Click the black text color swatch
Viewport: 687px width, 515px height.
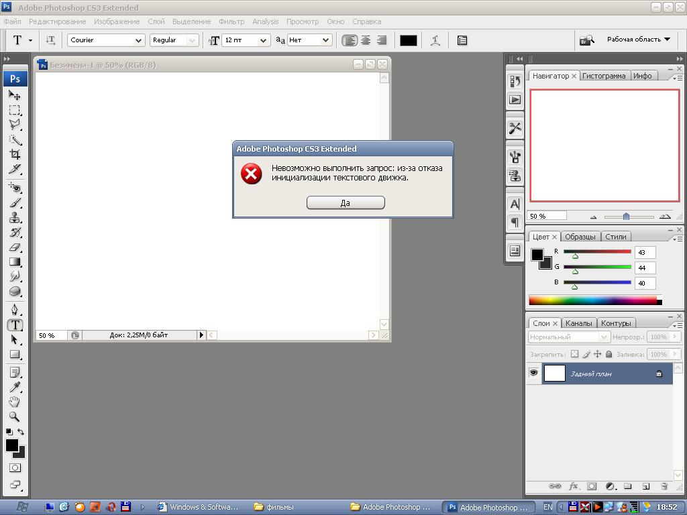[408, 40]
